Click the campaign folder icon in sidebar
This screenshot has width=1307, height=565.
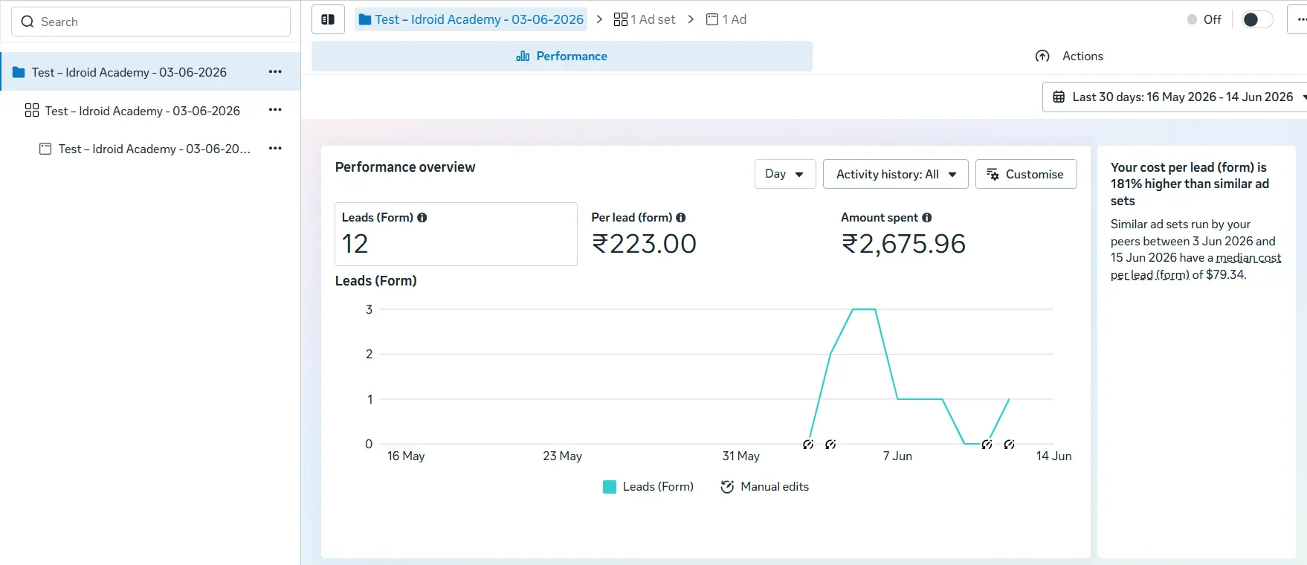(19, 72)
